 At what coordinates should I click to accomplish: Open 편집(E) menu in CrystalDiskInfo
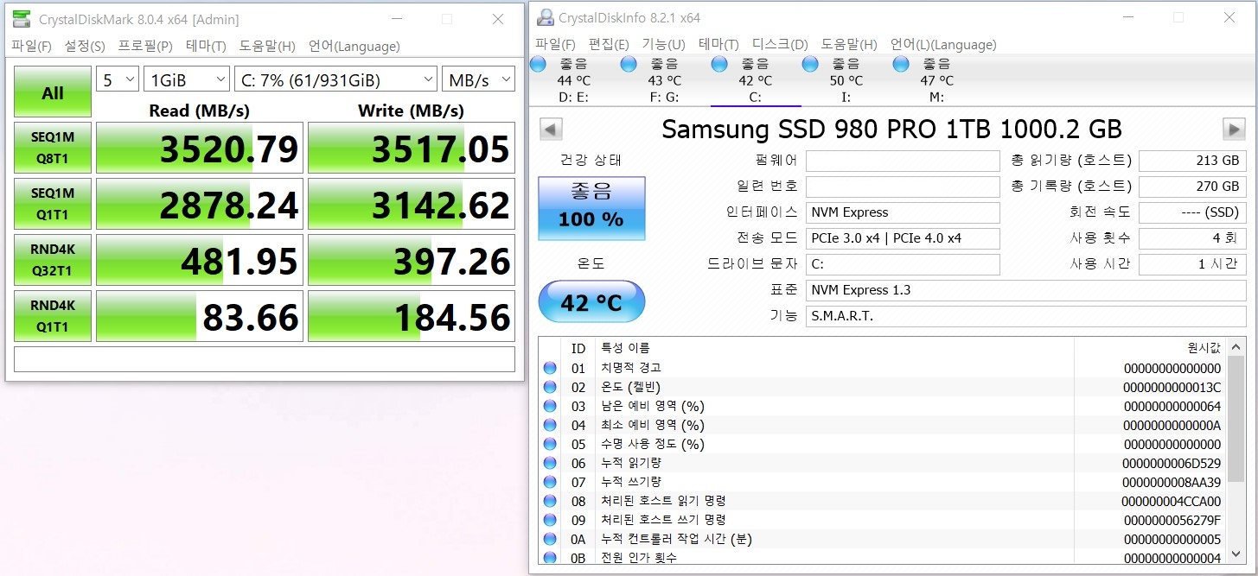[x=609, y=44]
